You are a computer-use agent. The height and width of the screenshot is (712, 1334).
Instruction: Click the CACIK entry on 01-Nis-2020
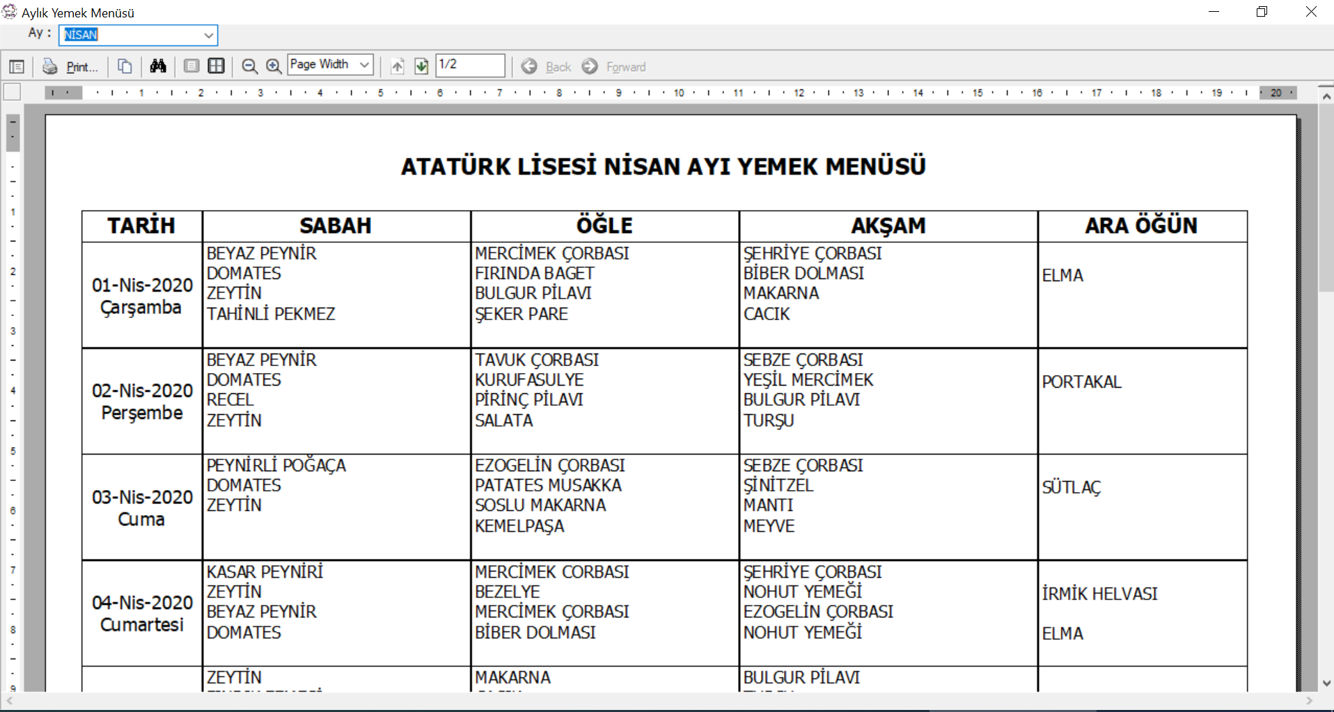click(x=767, y=314)
